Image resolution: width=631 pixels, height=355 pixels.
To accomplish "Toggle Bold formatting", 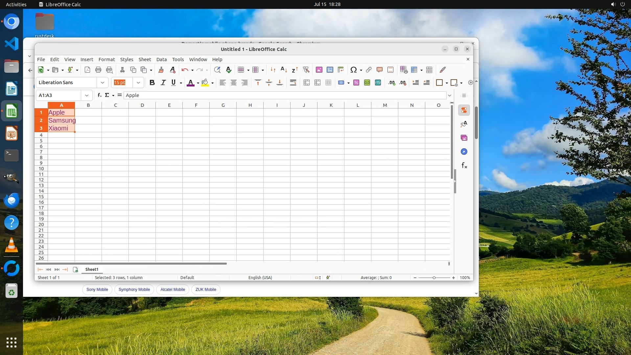I will point(152,83).
